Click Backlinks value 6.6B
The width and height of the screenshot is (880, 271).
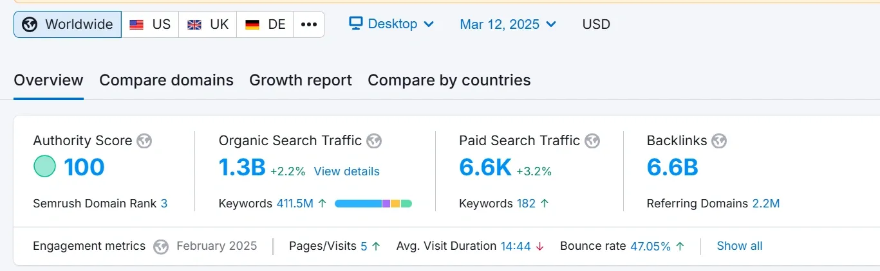[673, 168]
